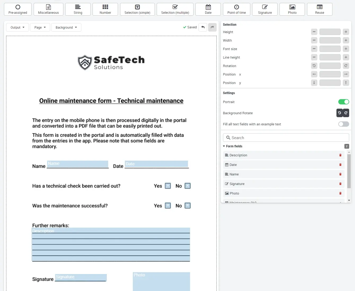Viewport: 355px width, 291px height.
Task: Open the Background dropdown
Action: pos(66,27)
